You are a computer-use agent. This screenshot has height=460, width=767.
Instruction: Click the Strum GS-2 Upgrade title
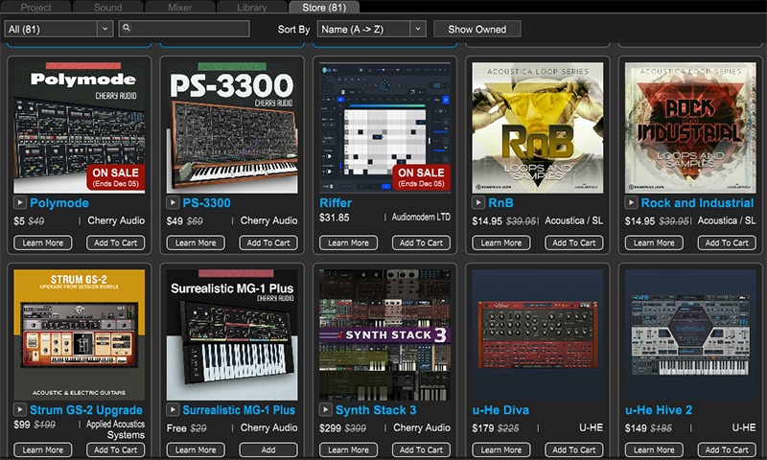86,410
